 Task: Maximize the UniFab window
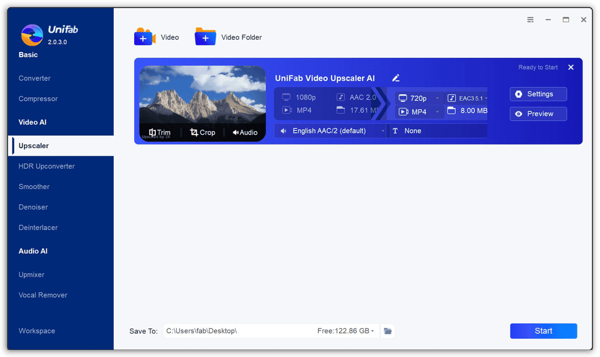click(566, 19)
